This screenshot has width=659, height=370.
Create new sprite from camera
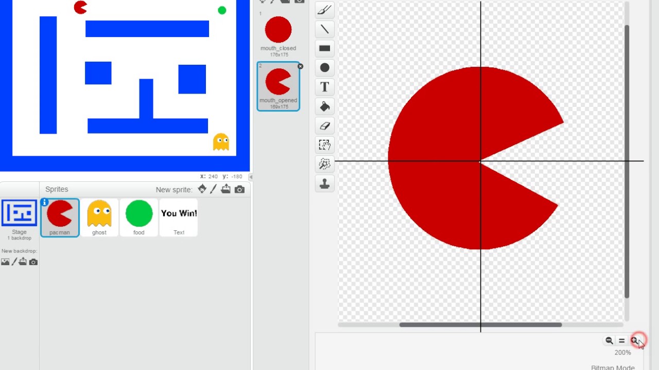point(239,190)
